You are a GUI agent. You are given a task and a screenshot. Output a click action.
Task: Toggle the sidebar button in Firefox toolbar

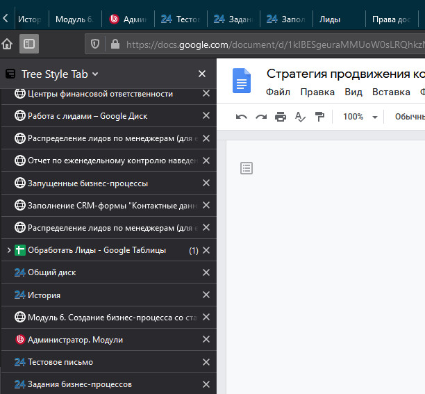pos(28,44)
